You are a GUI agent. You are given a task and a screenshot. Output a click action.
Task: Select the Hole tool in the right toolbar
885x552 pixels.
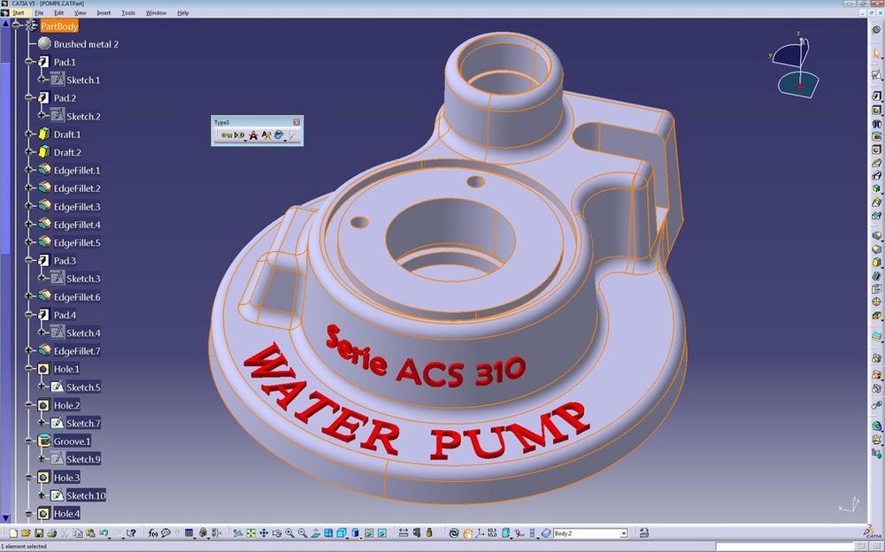pyautogui.click(x=875, y=151)
